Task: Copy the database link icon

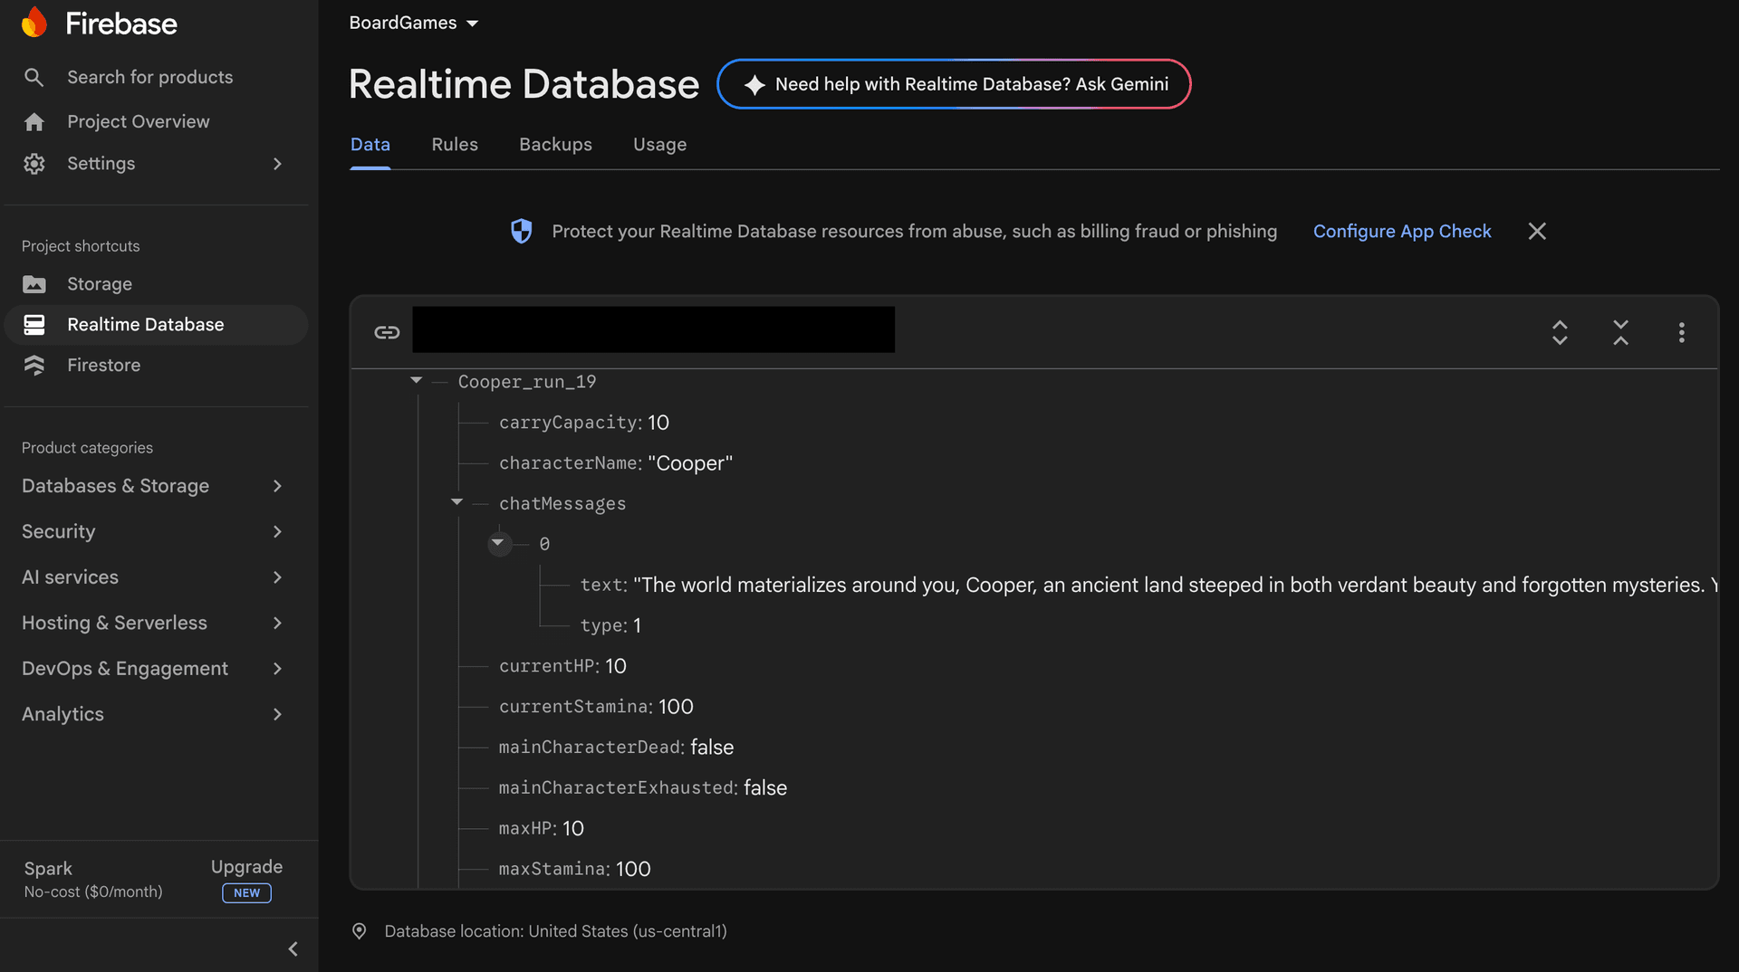Action: click(387, 332)
